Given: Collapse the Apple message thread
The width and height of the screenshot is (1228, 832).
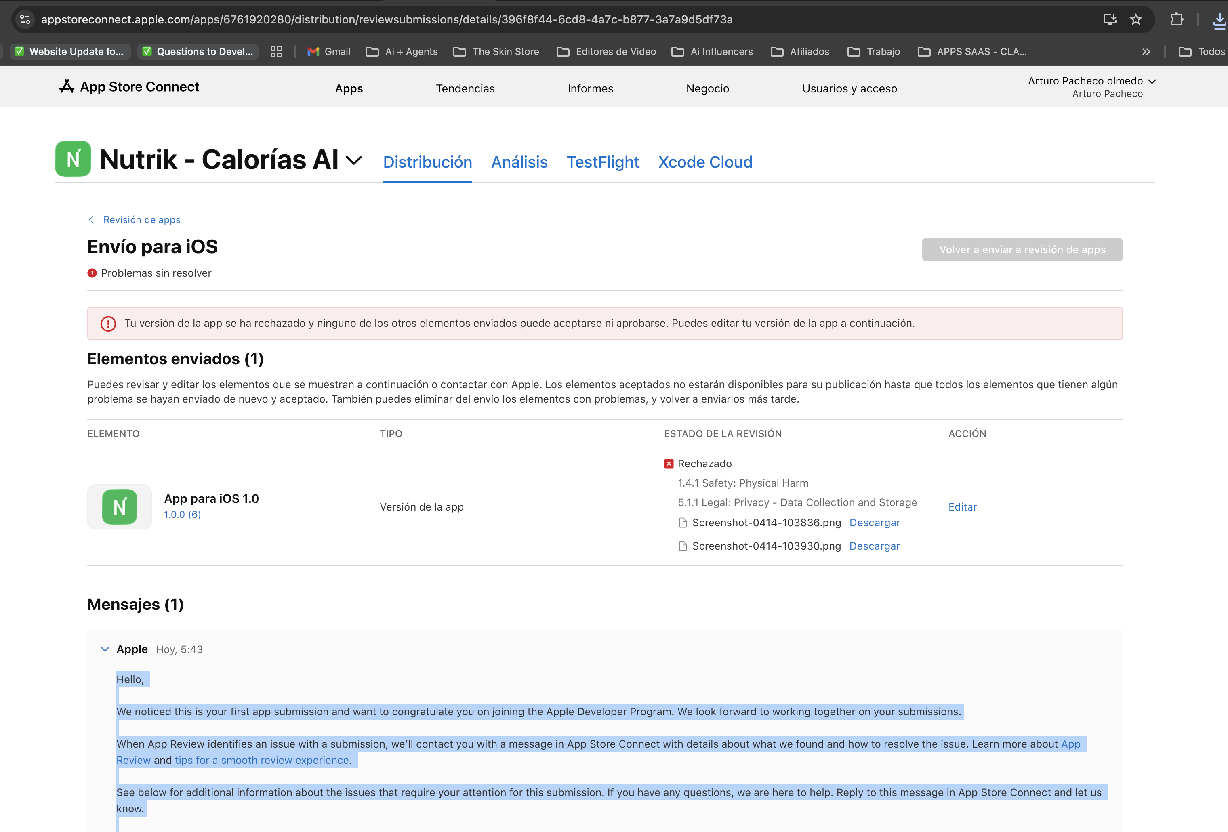Looking at the screenshot, I should click(105, 649).
